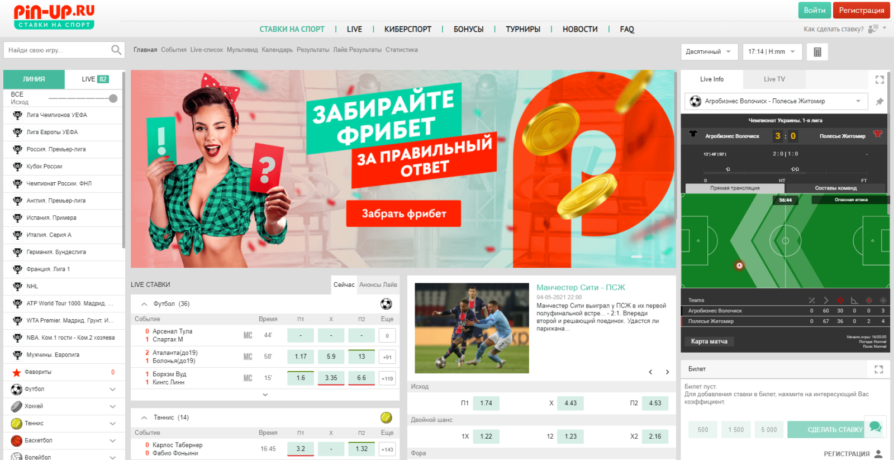This screenshot has height=460, width=894.
Task: Select the 500 stake amount
Action: [x=703, y=430]
